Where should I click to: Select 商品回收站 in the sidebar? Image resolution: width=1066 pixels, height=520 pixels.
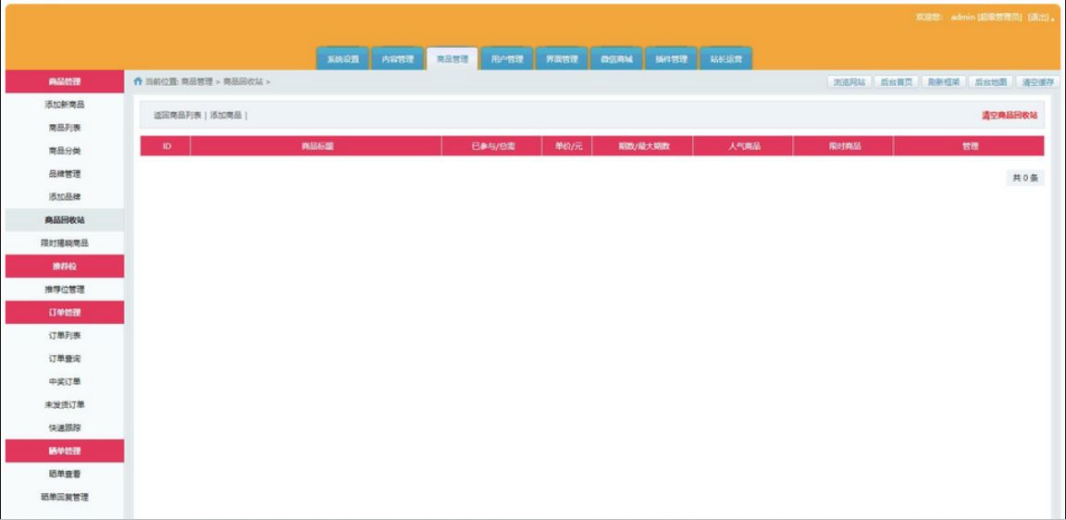65,220
